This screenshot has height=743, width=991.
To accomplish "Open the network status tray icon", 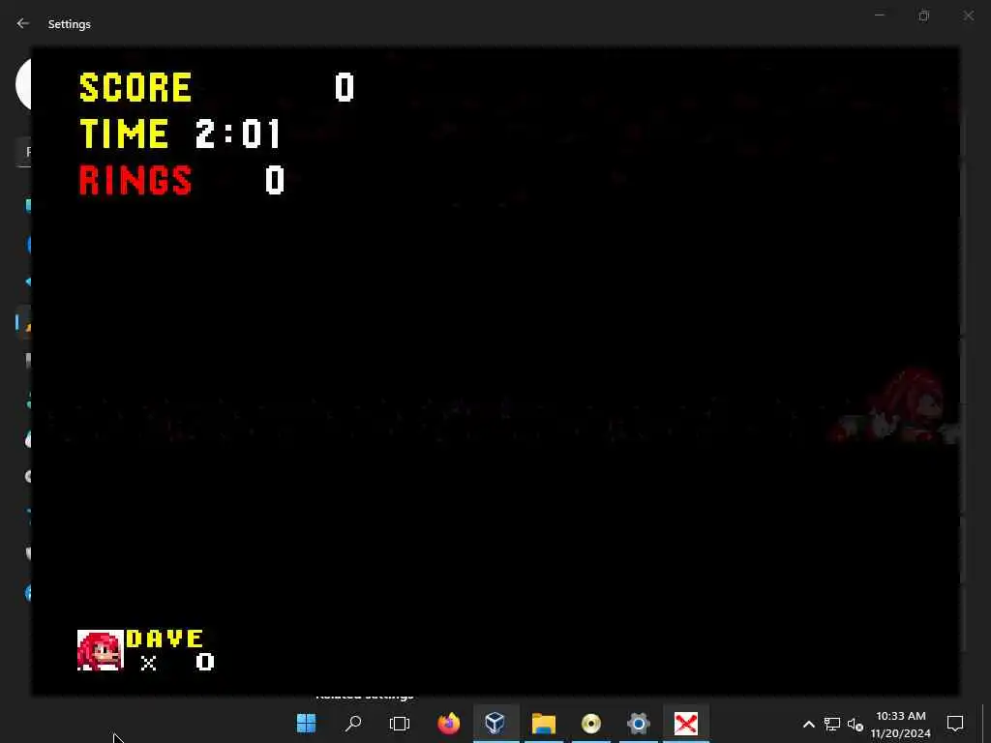I will tap(831, 724).
